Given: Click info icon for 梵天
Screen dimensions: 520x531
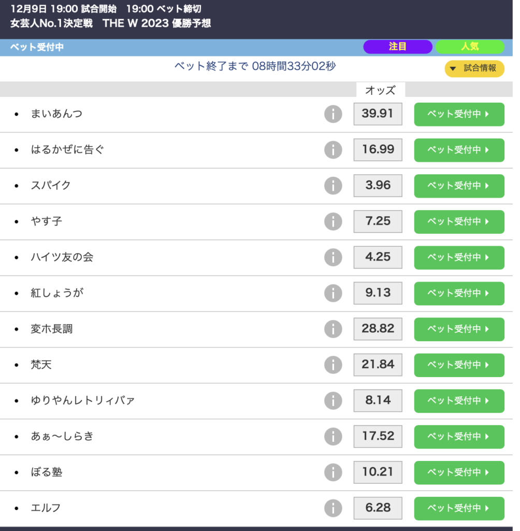Looking at the screenshot, I should (333, 365).
